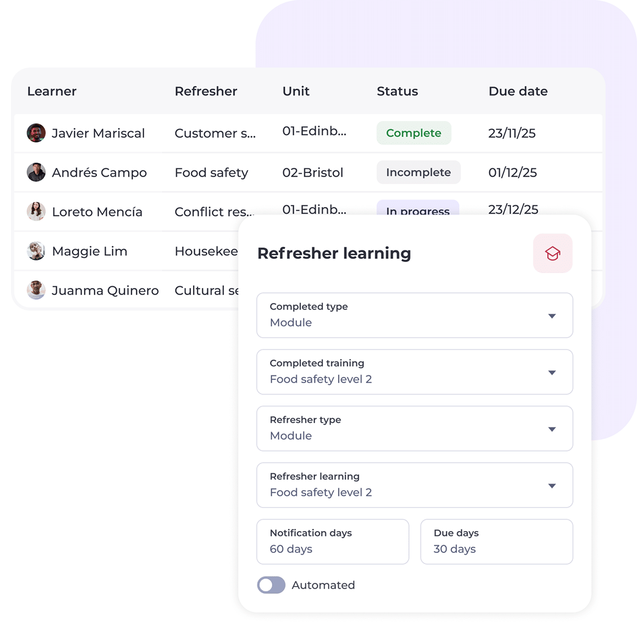Open the Completed type dropdown
637x629 pixels.
[415, 315]
